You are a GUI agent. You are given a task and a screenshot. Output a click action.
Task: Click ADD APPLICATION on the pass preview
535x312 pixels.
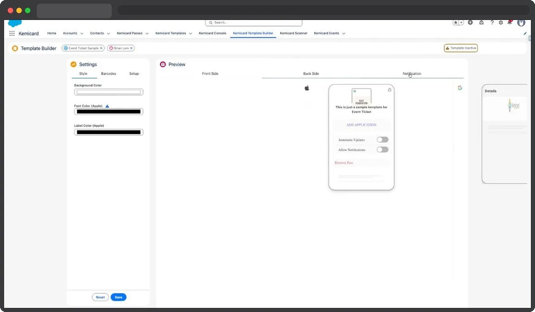coord(362,125)
